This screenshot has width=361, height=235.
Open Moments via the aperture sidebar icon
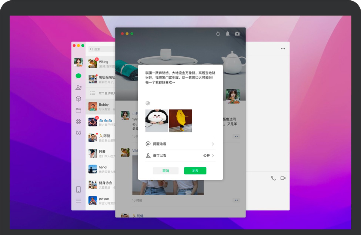pos(78,122)
